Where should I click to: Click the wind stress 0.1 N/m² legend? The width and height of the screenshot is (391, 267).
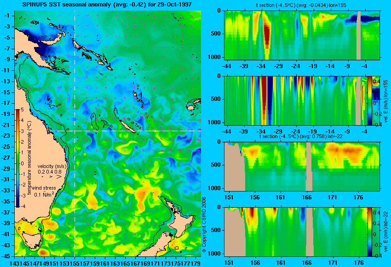tap(44, 192)
